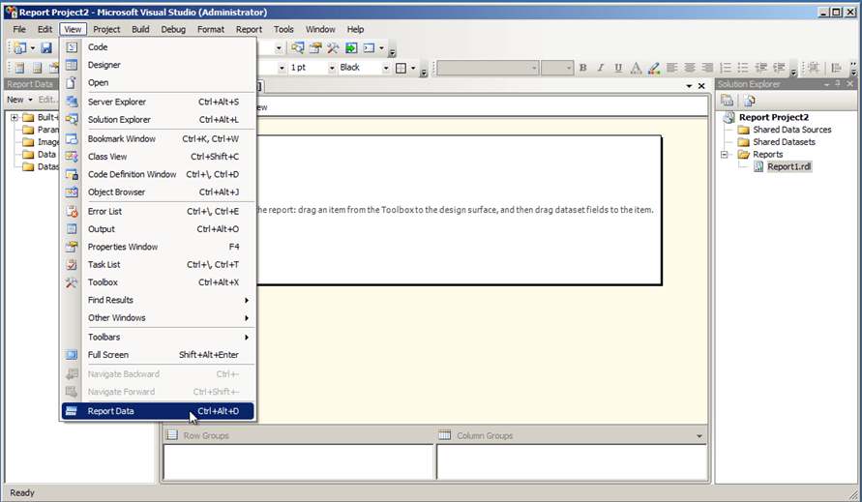Click the Decrease Indent icon
862x502 pixels.
(761, 68)
